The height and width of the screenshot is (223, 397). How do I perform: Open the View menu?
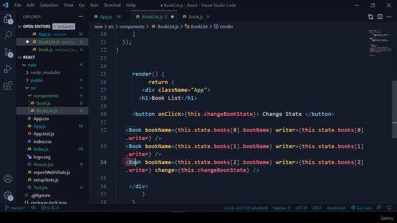click(68, 5)
